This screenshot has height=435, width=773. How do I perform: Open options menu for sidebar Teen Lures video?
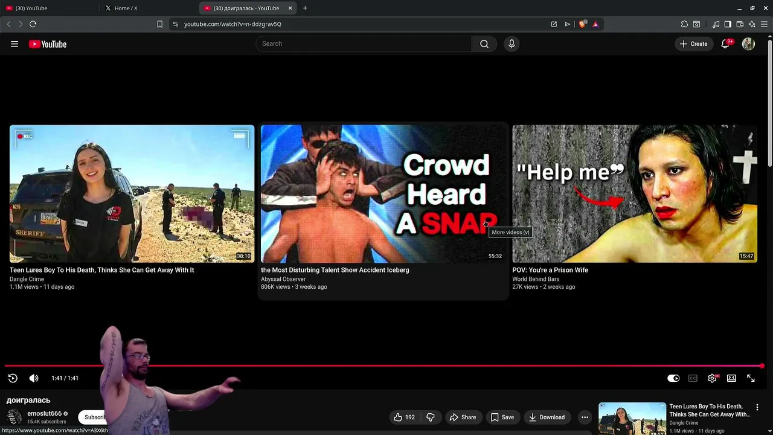tap(757, 408)
